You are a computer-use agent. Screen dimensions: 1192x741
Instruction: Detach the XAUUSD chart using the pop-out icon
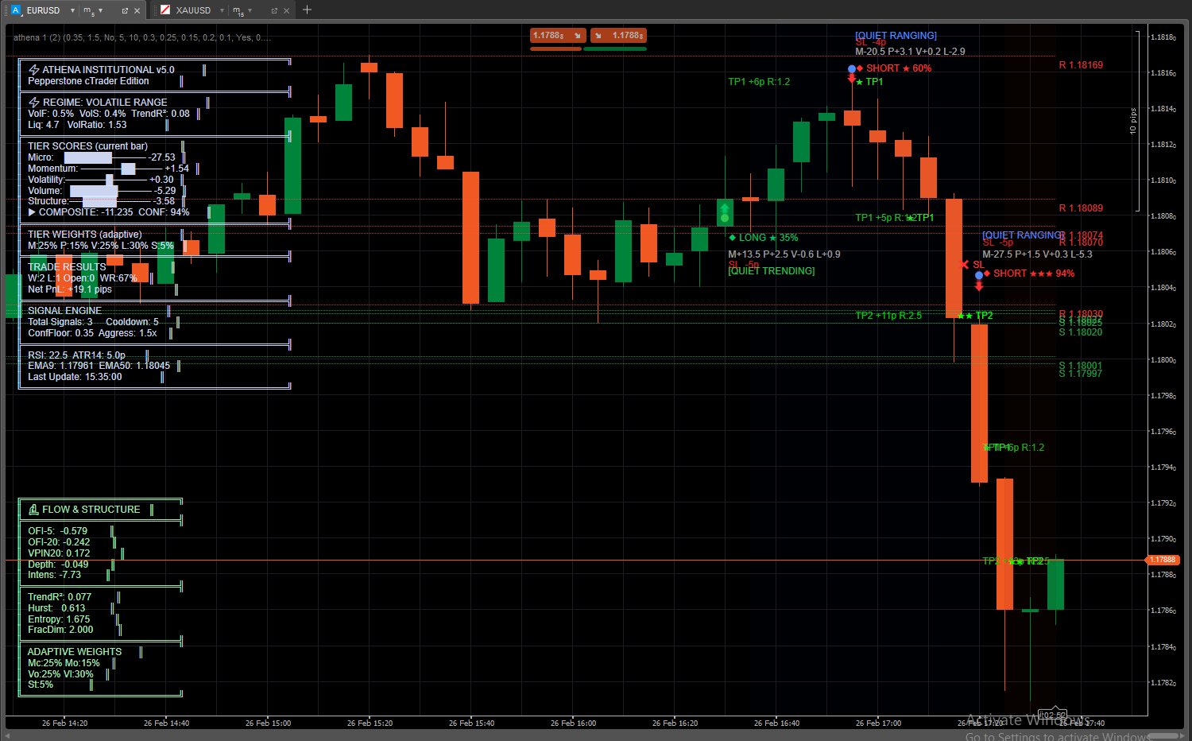click(x=274, y=10)
